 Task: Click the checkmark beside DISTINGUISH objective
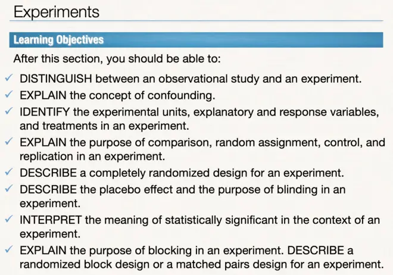(8, 77)
